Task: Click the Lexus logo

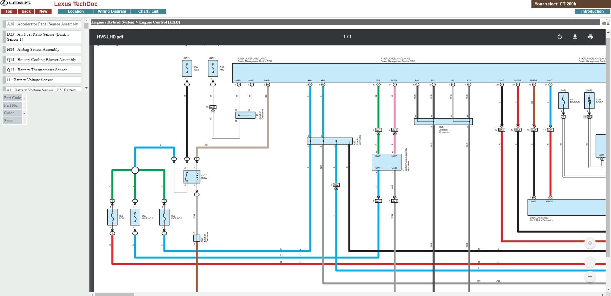Action: (16, 3)
